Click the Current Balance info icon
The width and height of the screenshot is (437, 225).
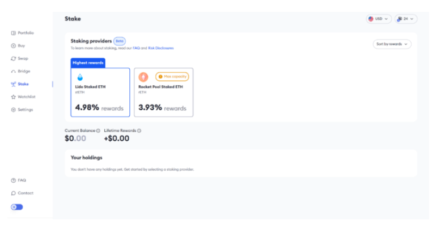(98, 131)
